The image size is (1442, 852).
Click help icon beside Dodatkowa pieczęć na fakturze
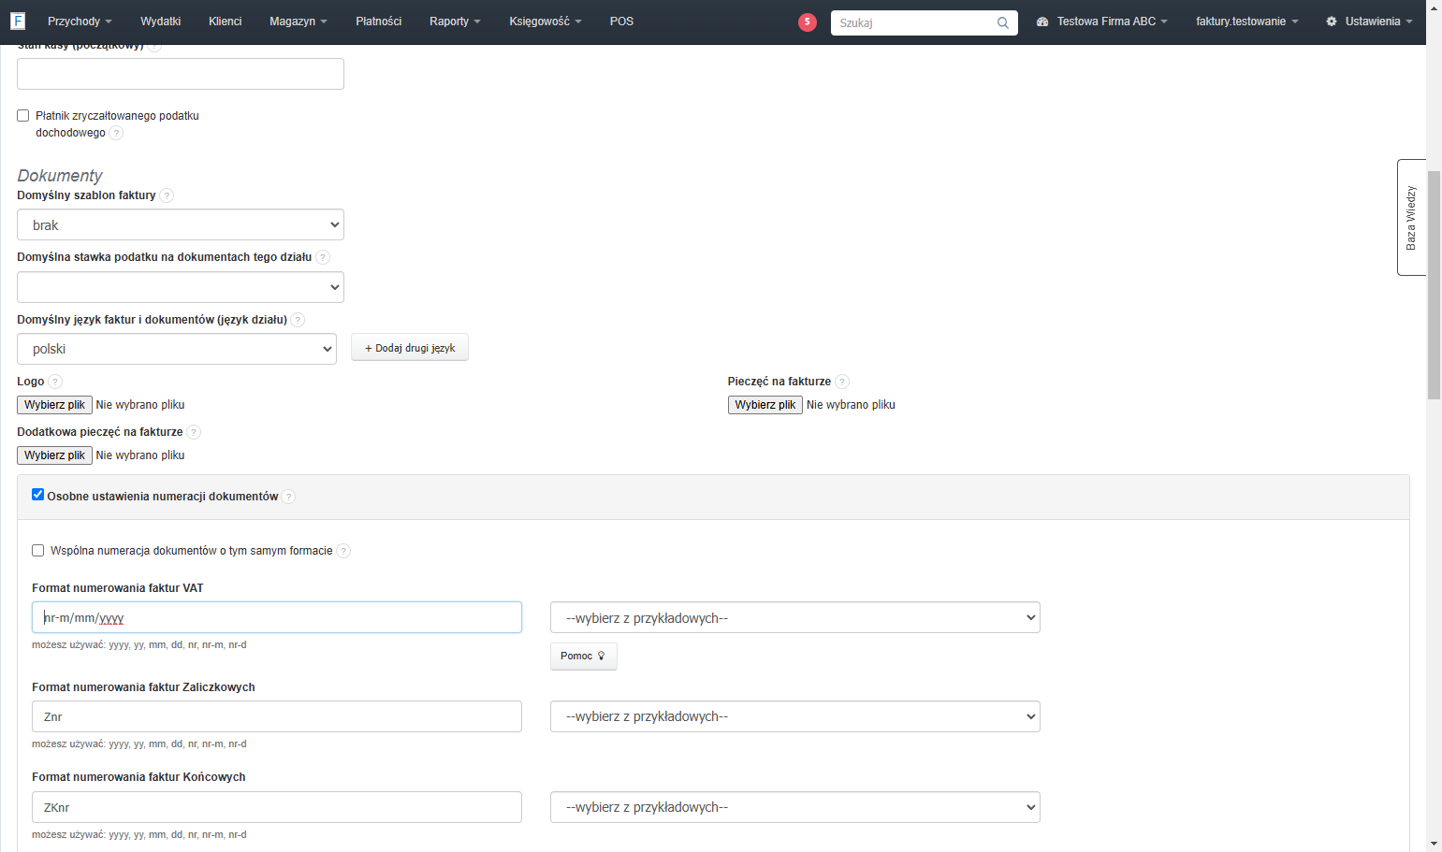194,432
